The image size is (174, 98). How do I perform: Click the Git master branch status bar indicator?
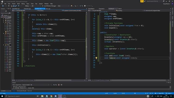click(x=169, y=93)
